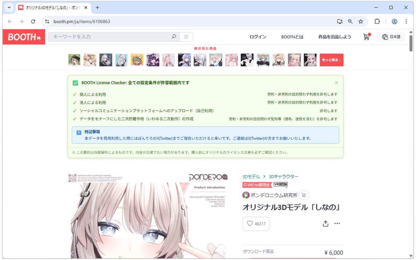416x260 pixels.
Task: Click the zoom magnifier icon in the address bar
Action: tap(350, 21)
